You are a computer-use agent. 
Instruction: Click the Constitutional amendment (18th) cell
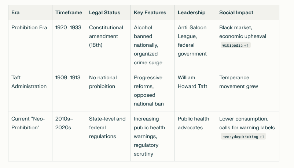coord(108,45)
